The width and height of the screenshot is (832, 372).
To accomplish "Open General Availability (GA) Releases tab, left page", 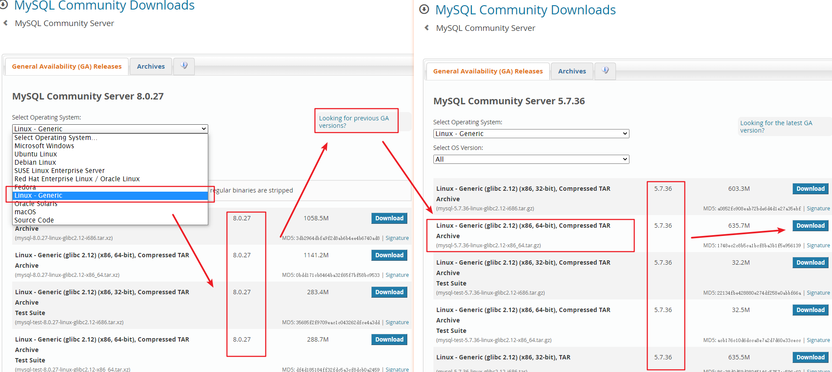I will 67,66.
